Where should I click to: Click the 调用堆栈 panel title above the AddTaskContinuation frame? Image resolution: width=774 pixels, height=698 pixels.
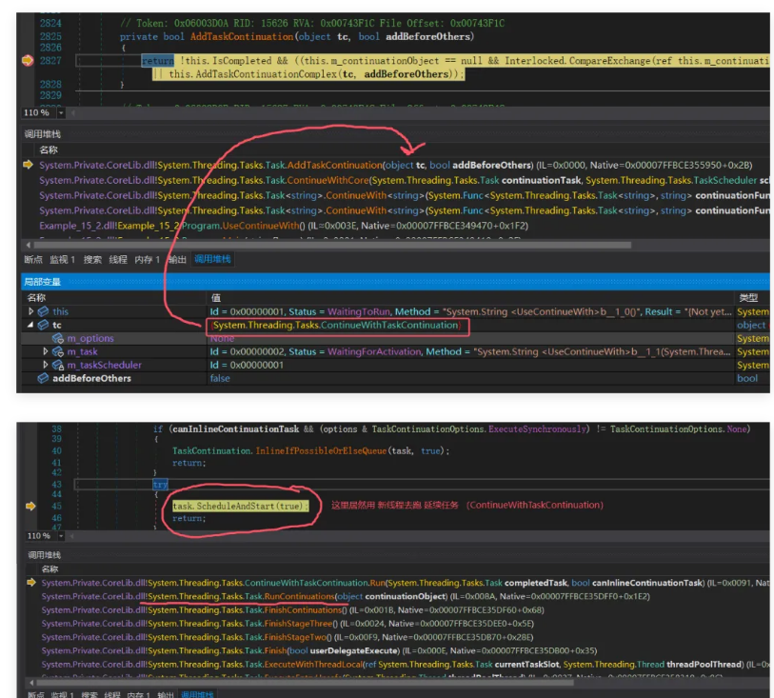[x=43, y=133]
